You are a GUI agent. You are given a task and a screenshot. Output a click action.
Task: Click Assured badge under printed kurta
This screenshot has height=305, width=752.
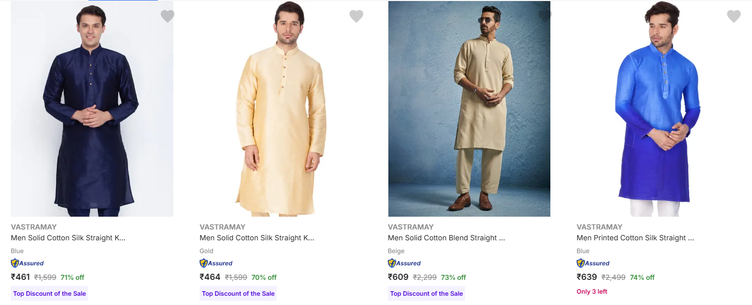pos(594,263)
